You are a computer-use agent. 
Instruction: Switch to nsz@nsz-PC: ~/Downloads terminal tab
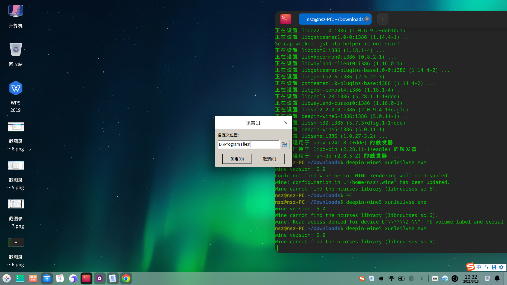pyautogui.click(x=335, y=19)
